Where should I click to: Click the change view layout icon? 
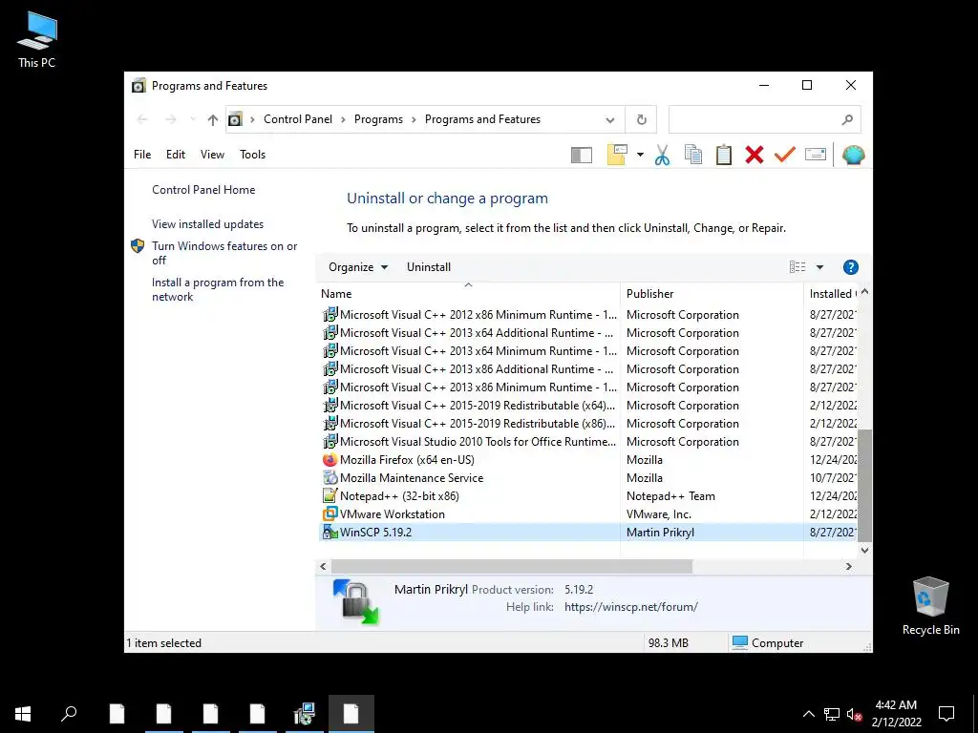tap(797, 267)
